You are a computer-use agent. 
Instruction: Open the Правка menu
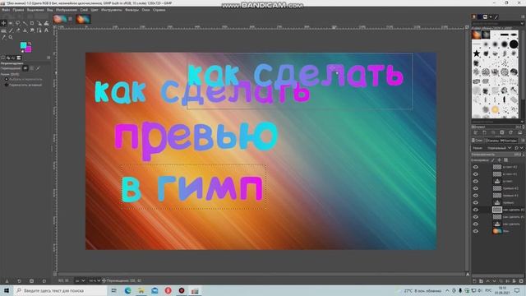18,10
